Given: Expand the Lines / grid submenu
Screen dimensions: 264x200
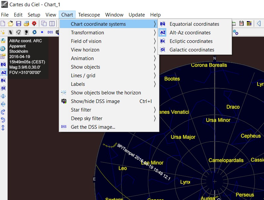Looking at the screenshot, I should (x=109, y=76).
